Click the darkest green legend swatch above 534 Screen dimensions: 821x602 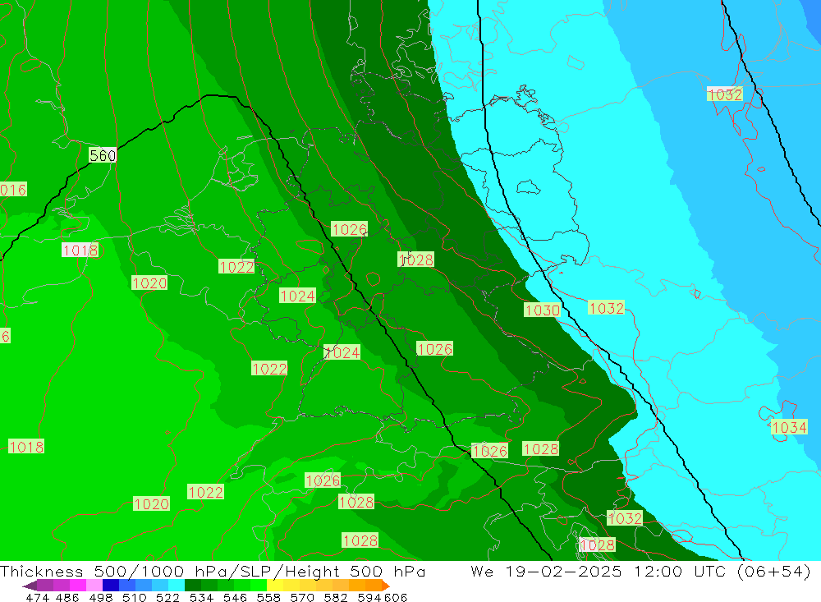point(193,586)
